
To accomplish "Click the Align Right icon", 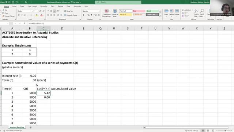I will point(54,15).
